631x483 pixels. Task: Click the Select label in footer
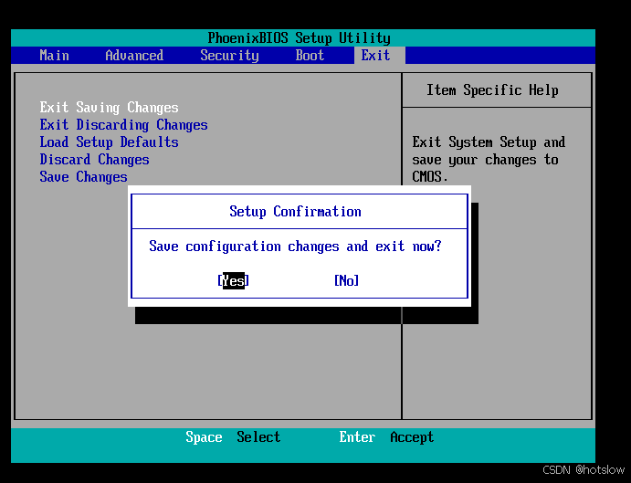[258, 436]
